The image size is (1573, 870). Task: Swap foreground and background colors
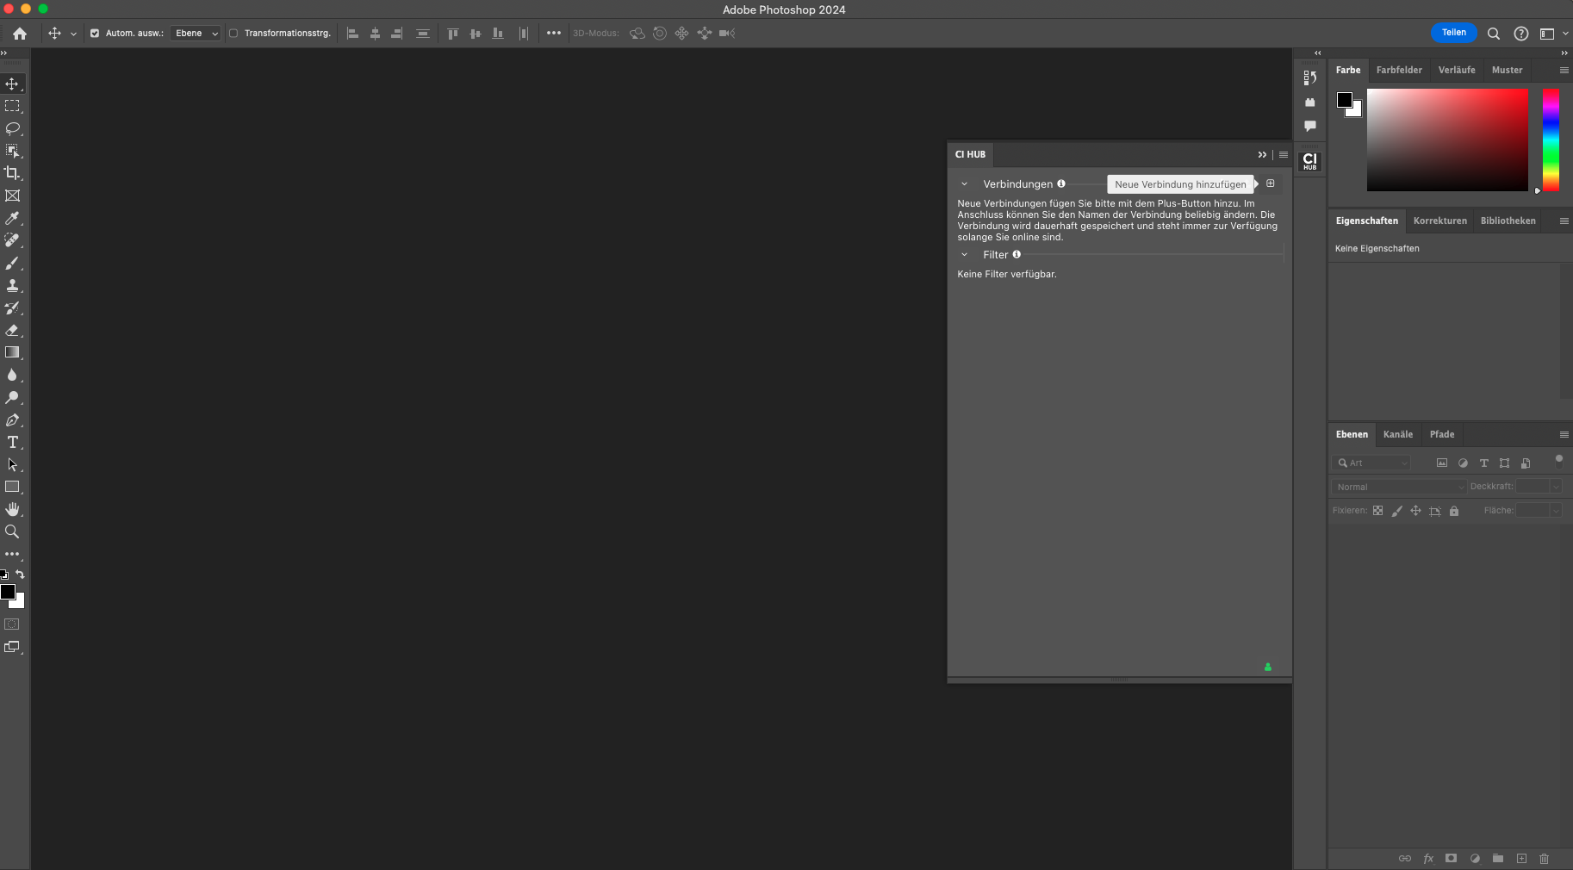(x=20, y=575)
